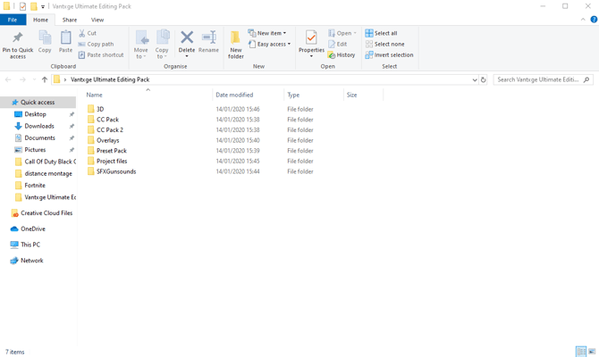Select Paste shortcut command
599x357 pixels.
[x=101, y=55]
